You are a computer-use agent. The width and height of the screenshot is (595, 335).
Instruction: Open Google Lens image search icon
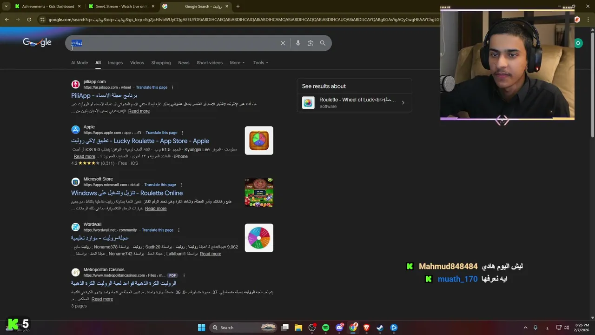pyautogui.click(x=310, y=43)
